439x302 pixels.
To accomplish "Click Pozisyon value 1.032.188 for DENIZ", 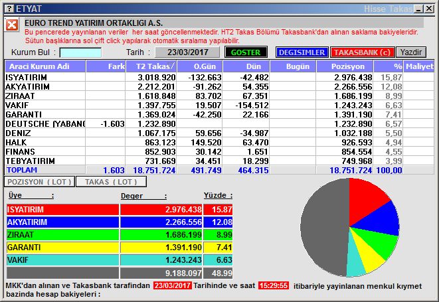I will click(x=353, y=133).
